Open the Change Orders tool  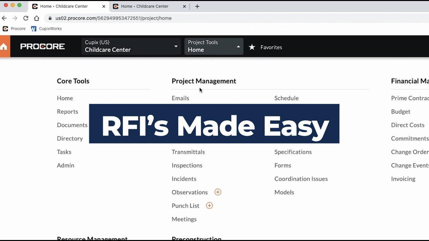(x=410, y=152)
